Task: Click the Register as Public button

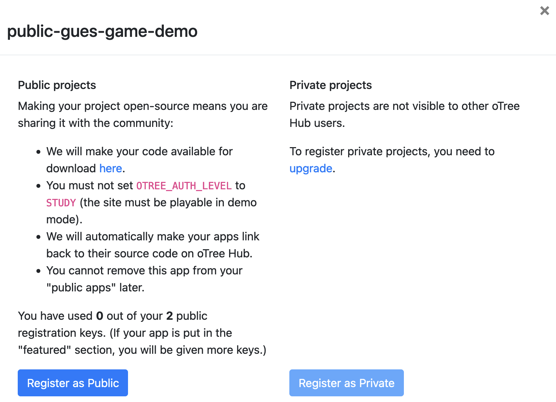Action: (x=73, y=383)
